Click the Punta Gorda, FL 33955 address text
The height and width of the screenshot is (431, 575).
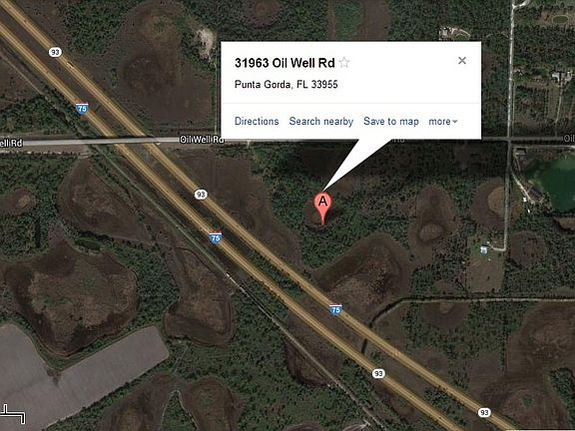coord(287,85)
